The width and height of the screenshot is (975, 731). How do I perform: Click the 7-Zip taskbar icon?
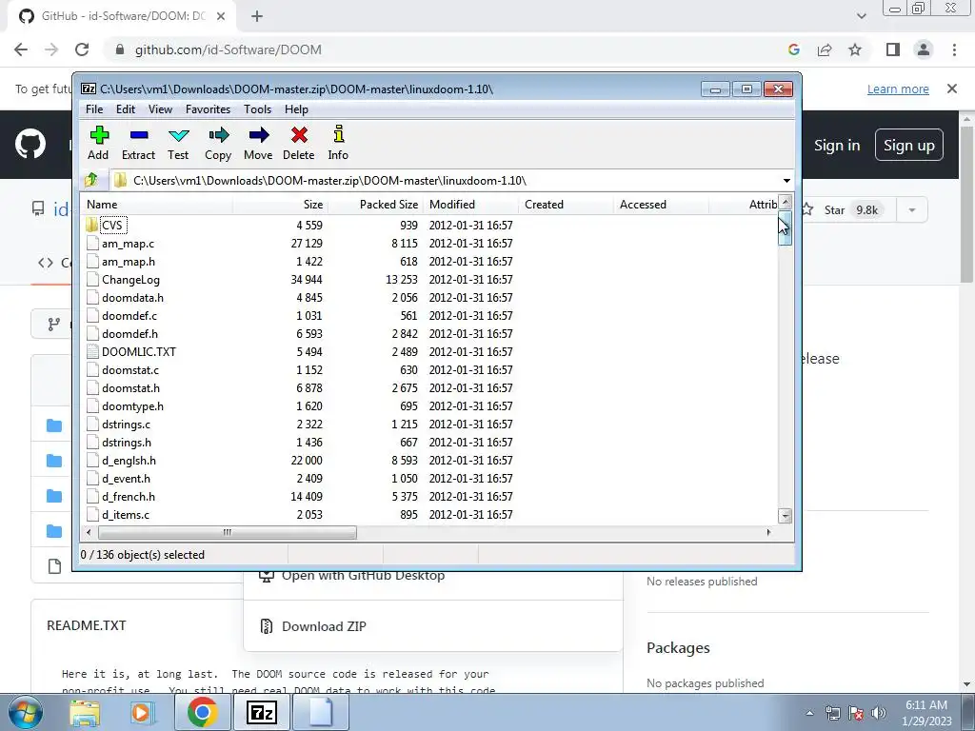tap(261, 712)
